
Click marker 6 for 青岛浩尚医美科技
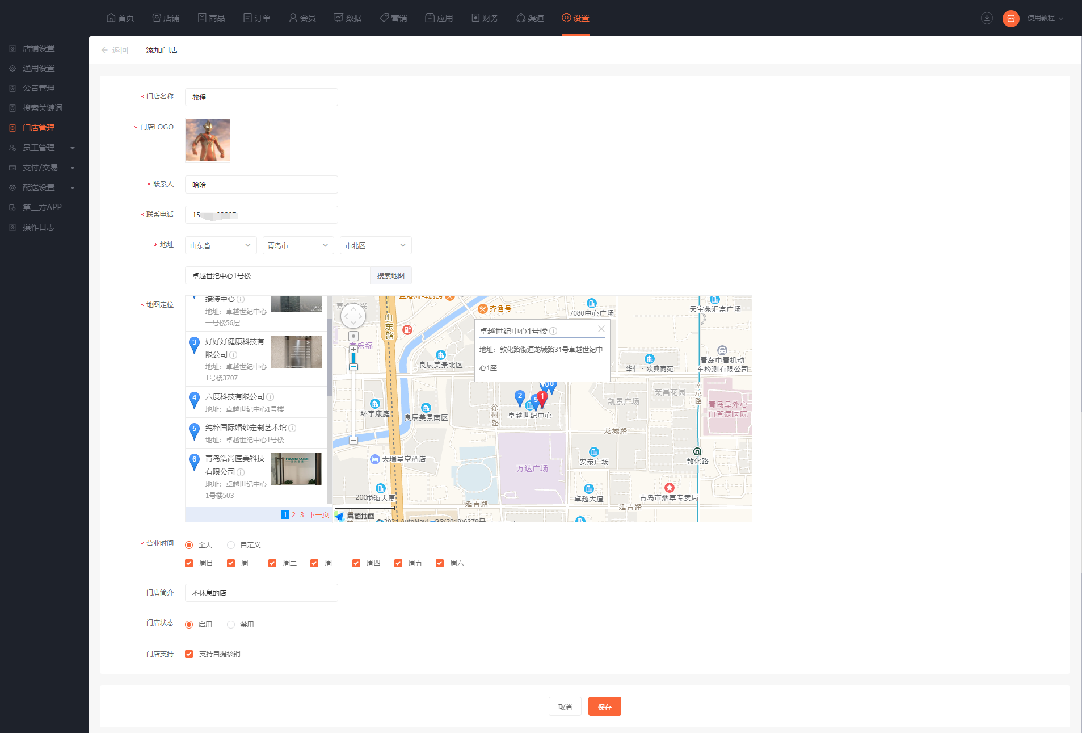point(194,461)
